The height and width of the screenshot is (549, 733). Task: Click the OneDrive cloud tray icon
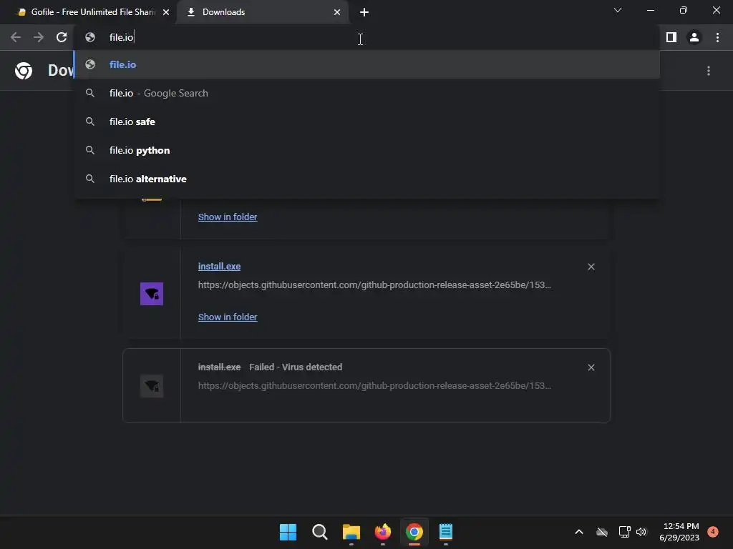coord(602,532)
